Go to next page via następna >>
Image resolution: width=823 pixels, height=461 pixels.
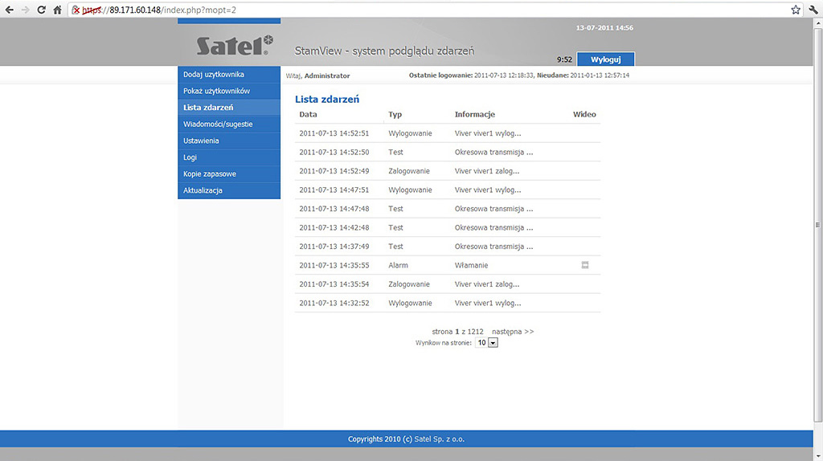(513, 331)
